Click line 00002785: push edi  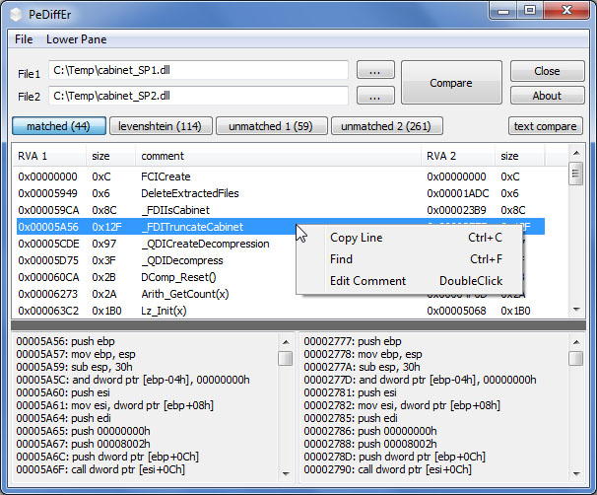point(351,418)
